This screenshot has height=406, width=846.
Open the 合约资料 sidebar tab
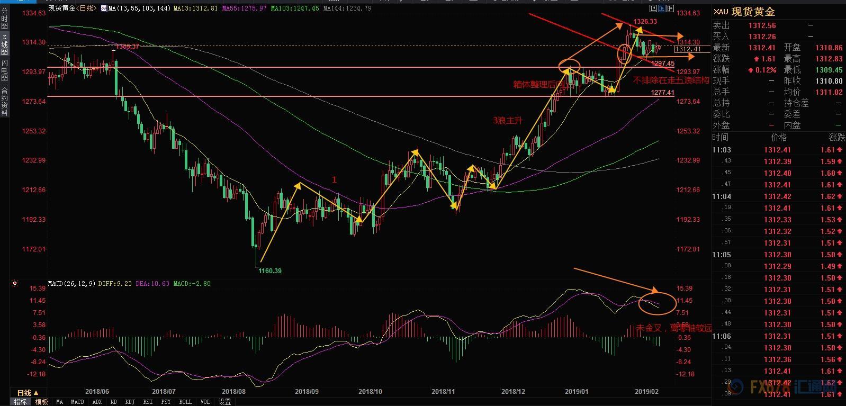click(4, 102)
